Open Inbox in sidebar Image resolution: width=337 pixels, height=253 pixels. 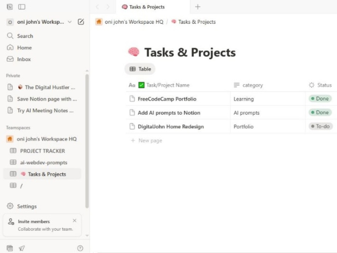[24, 59]
